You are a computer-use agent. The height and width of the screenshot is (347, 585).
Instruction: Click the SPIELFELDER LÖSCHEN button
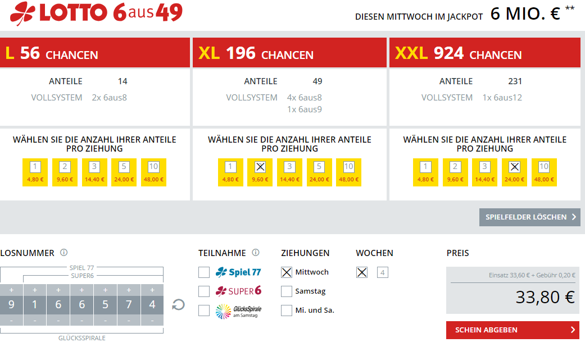tap(530, 217)
